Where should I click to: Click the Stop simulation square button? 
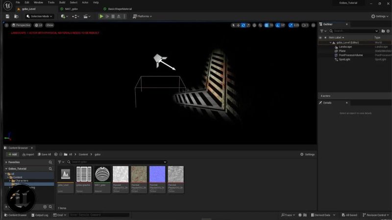click(x=113, y=17)
